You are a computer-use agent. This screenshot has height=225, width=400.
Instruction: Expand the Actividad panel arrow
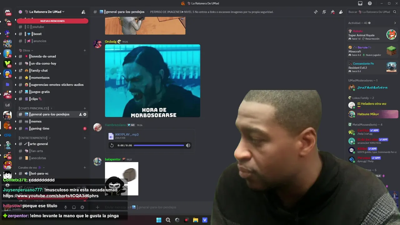click(395, 23)
